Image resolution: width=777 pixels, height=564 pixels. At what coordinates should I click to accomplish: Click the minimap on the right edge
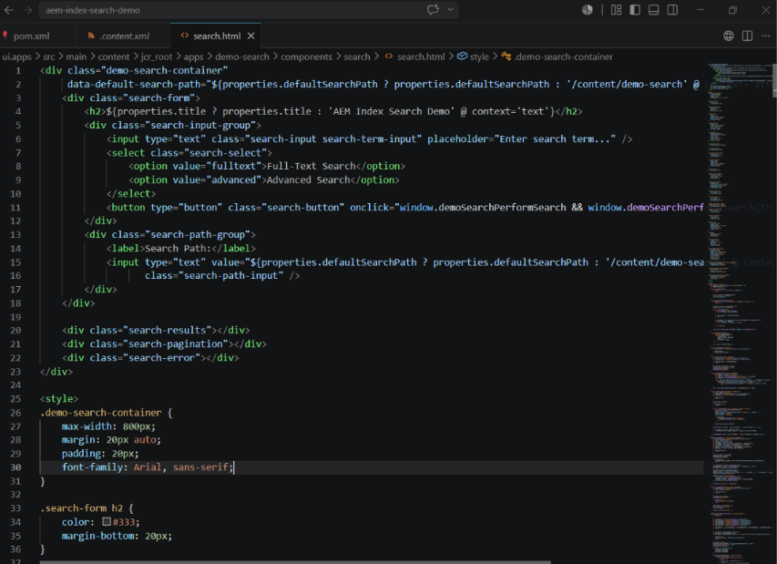pyautogui.click(x=739, y=313)
